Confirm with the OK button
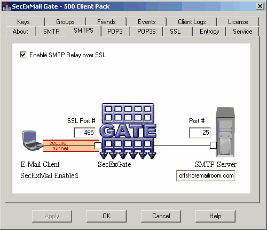 tap(106, 216)
